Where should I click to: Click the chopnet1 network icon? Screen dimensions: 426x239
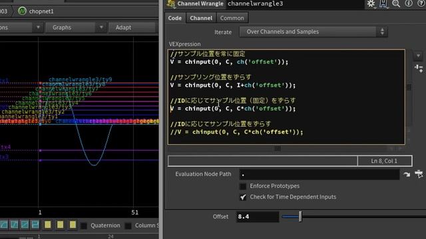(x=22, y=11)
